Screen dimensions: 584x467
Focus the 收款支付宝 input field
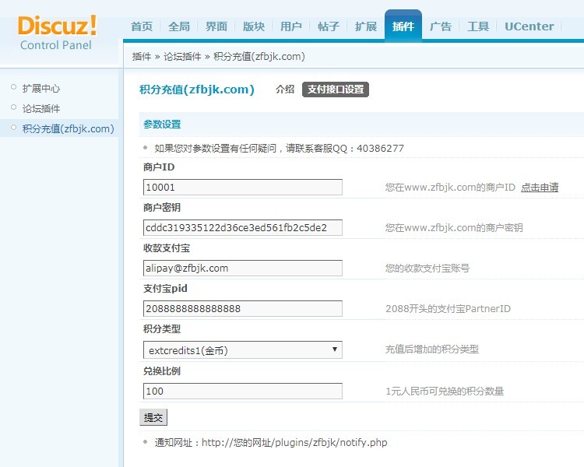pyautogui.click(x=243, y=268)
